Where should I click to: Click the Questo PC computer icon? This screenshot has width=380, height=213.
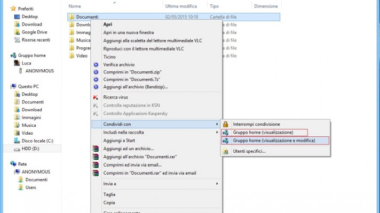tap(13, 86)
